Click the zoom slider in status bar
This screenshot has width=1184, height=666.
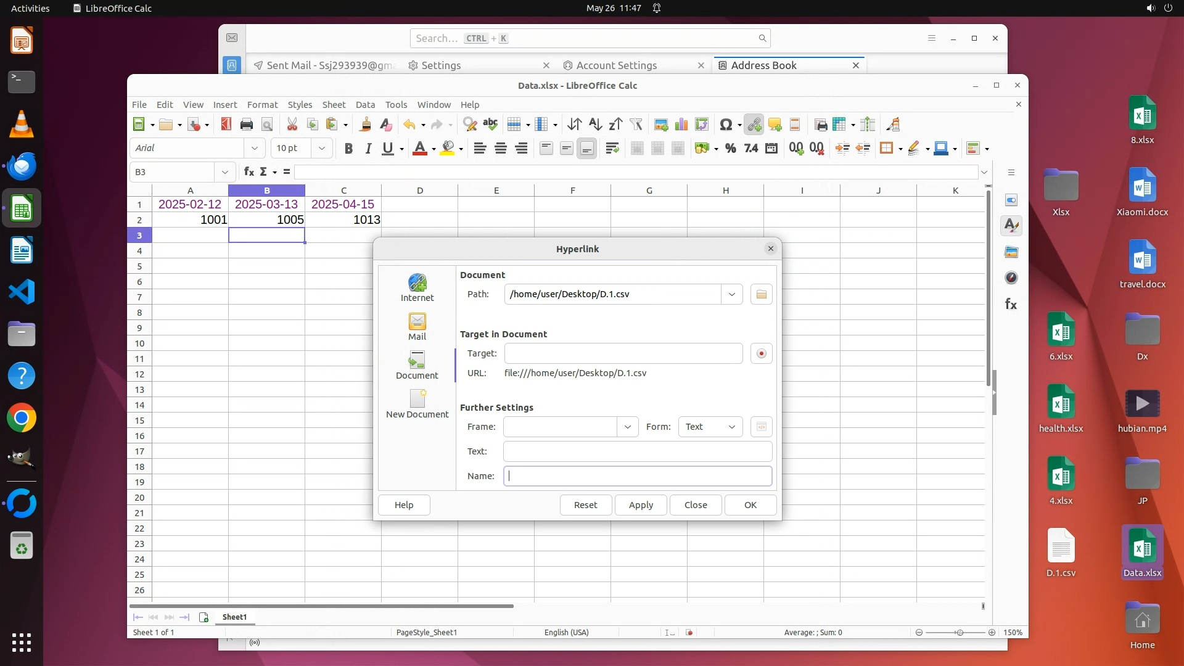tap(958, 632)
